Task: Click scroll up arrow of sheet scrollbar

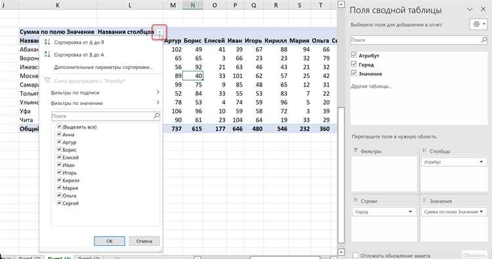Action: [341, 5]
